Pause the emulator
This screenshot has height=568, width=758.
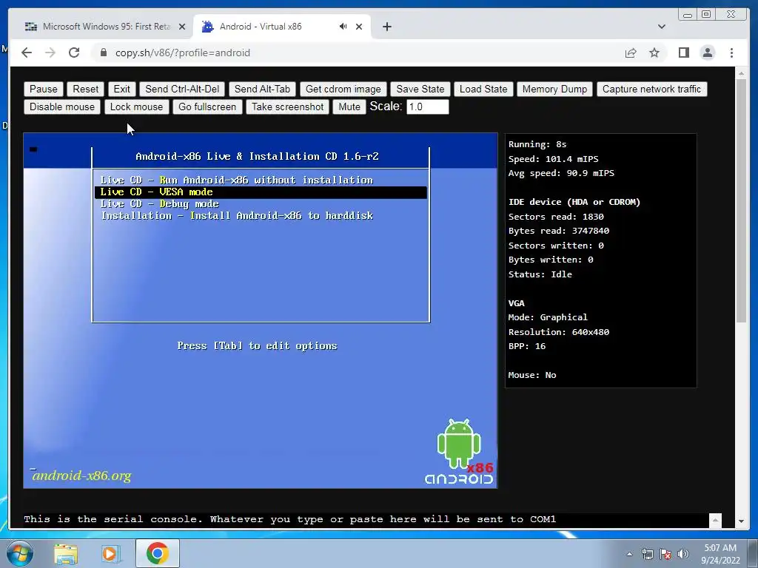(x=44, y=89)
